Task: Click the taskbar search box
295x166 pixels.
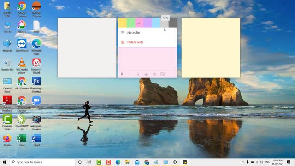Action: tap(42, 162)
